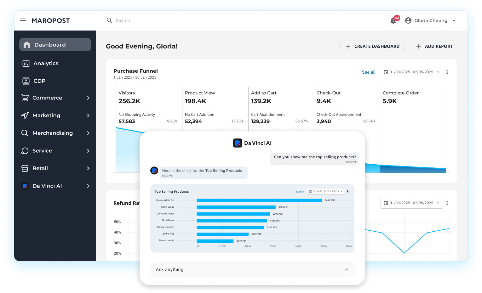Download the Top Selling Products chart

click(x=347, y=191)
